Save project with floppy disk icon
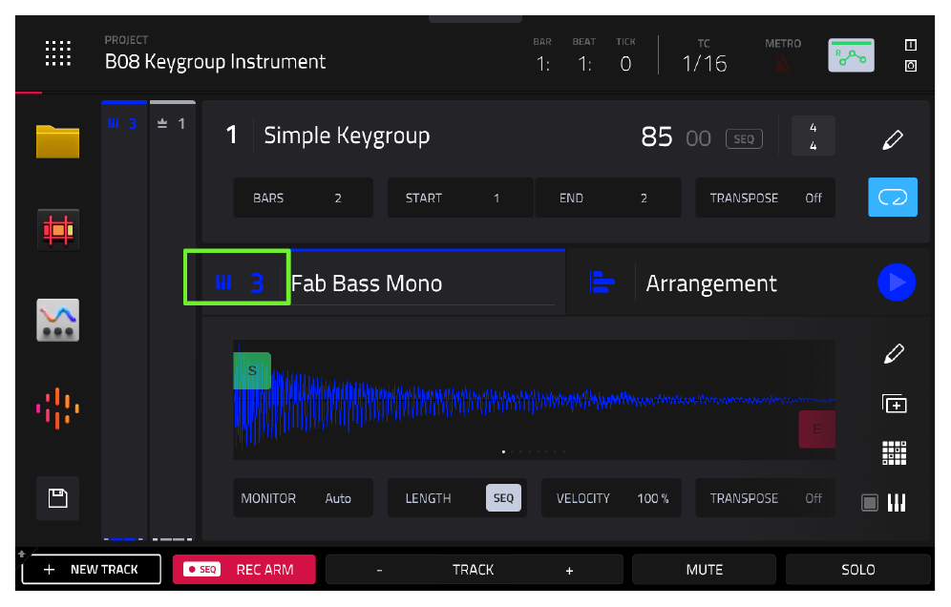Screen dimensions: 951x607 [57, 498]
